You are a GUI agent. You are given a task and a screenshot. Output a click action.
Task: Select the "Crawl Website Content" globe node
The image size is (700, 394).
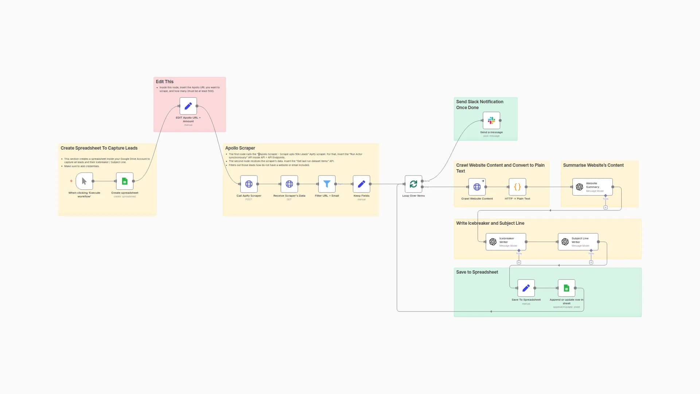tap(477, 187)
